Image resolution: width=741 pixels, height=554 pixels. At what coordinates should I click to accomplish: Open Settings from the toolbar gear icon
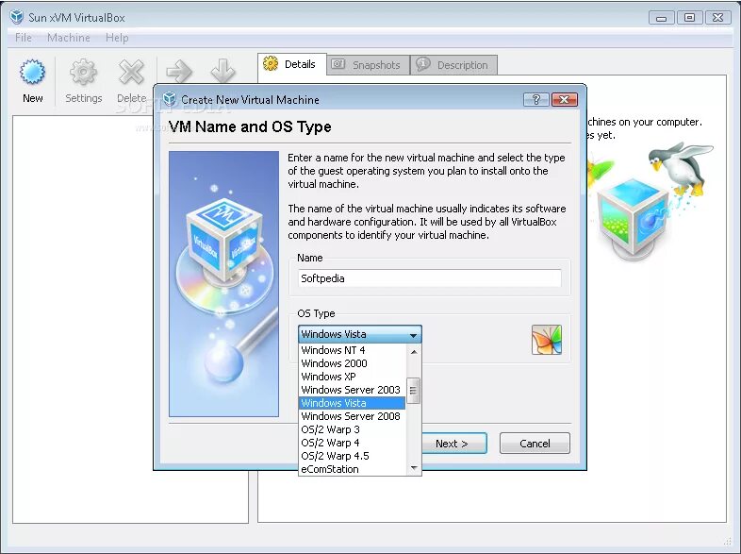point(83,73)
